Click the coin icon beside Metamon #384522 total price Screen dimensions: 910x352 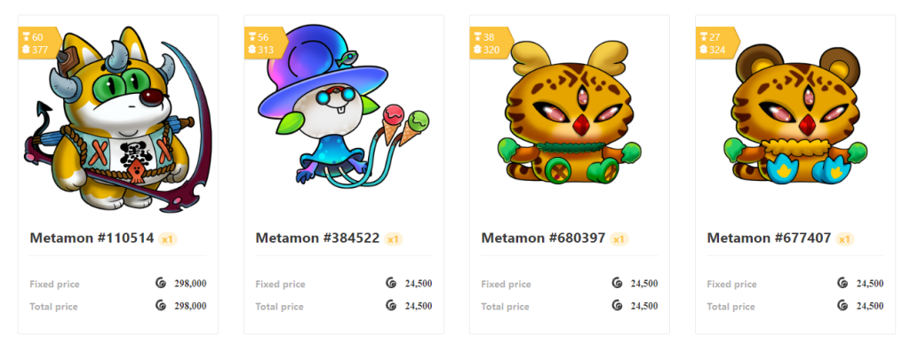tap(391, 306)
